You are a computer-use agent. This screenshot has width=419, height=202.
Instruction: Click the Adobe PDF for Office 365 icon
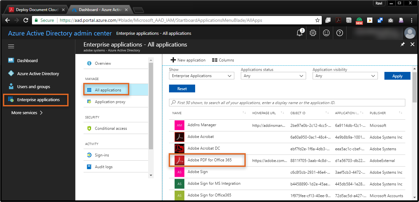click(179, 160)
